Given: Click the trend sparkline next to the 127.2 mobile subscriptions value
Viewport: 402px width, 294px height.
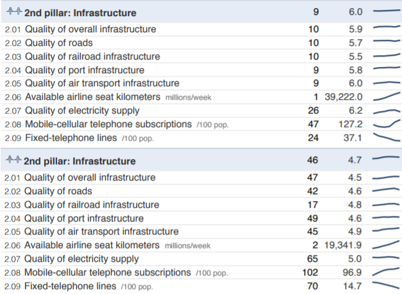Looking at the screenshot, I should point(386,124).
